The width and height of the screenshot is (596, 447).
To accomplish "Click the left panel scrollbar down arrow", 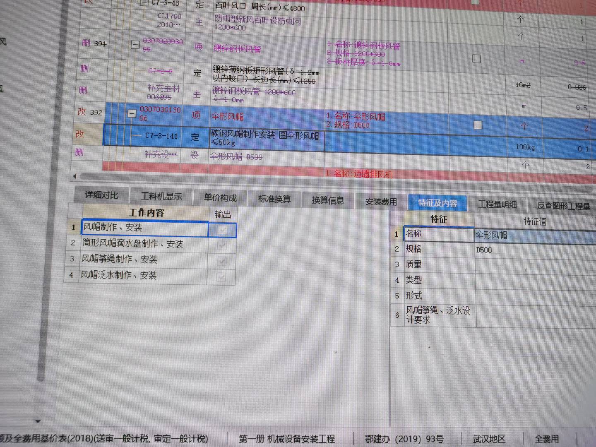I will [38, 421].
